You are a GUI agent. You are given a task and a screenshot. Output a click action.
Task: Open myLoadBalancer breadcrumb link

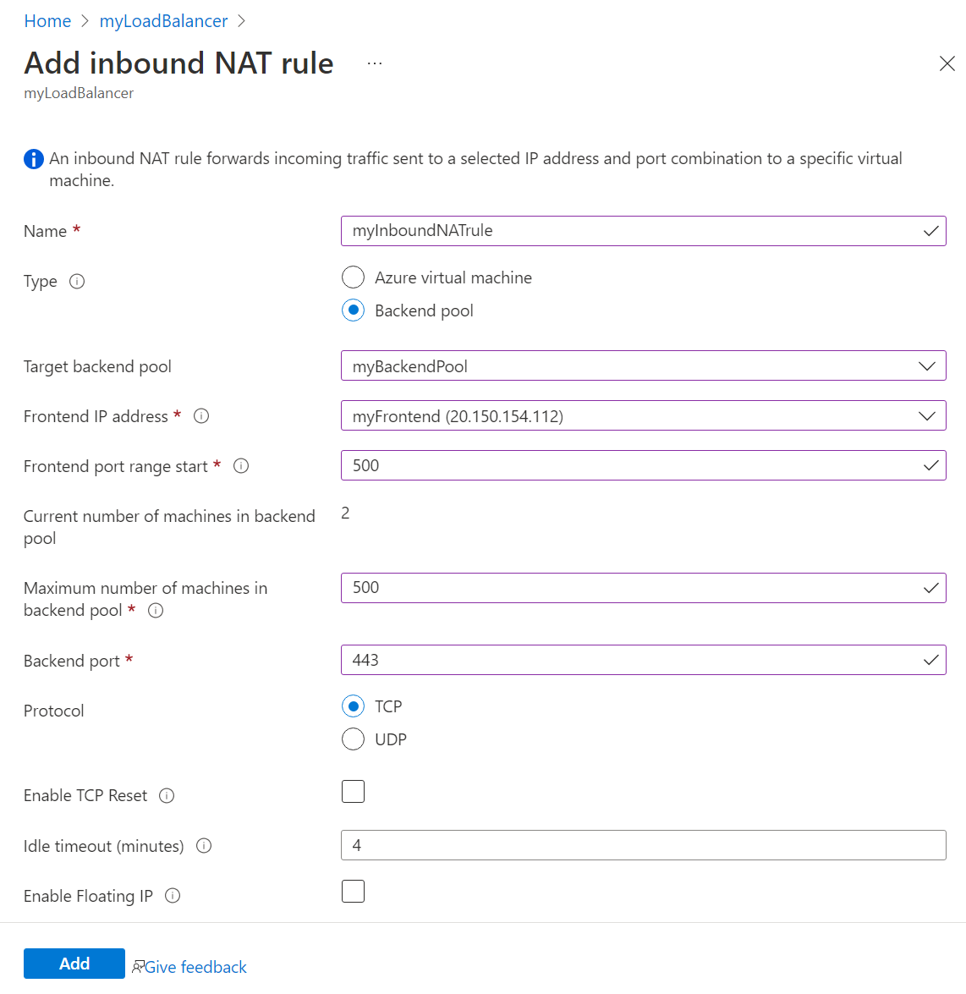163,21
